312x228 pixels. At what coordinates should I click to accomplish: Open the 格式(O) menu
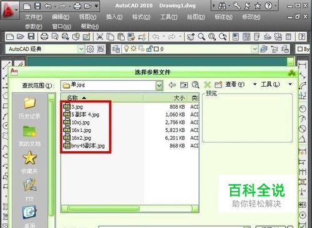[141, 17]
